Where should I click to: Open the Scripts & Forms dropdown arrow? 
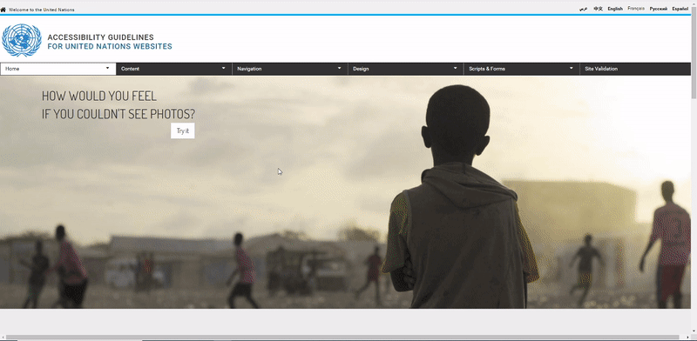[572, 69]
